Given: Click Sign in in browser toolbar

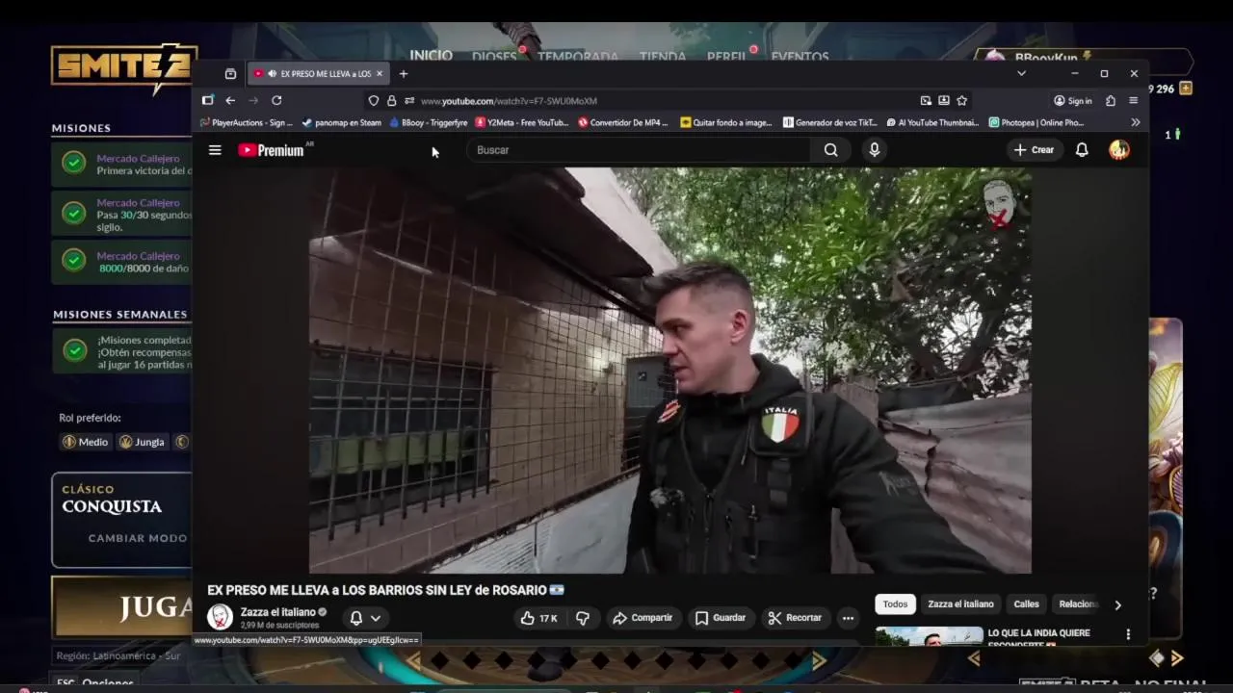Looking at the screenshot, I should pos(1072,100).
